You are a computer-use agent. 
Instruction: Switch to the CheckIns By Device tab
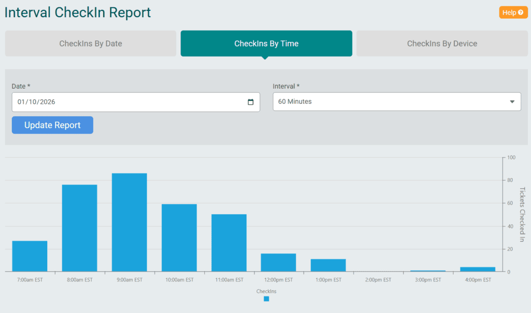click(441, 44)
